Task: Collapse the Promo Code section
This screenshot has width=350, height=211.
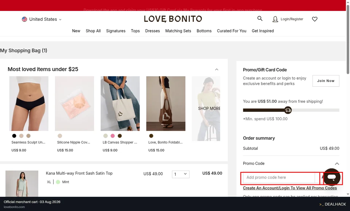Action: pyautogui.click(x=337, y=164)
